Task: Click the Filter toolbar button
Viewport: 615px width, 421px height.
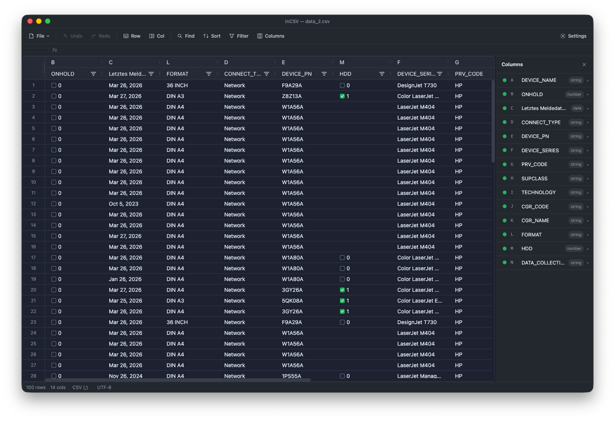Action: click(239, 36)
